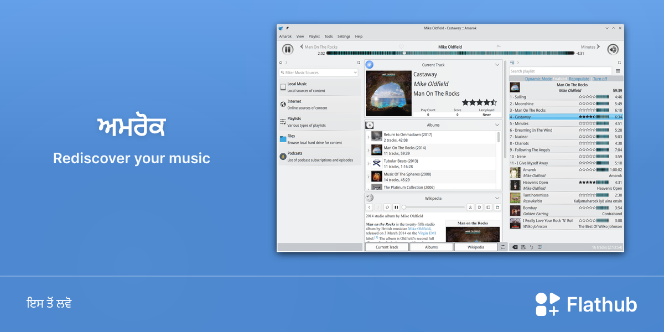Open the playlist search options hamburger menu

coord(618,71)
